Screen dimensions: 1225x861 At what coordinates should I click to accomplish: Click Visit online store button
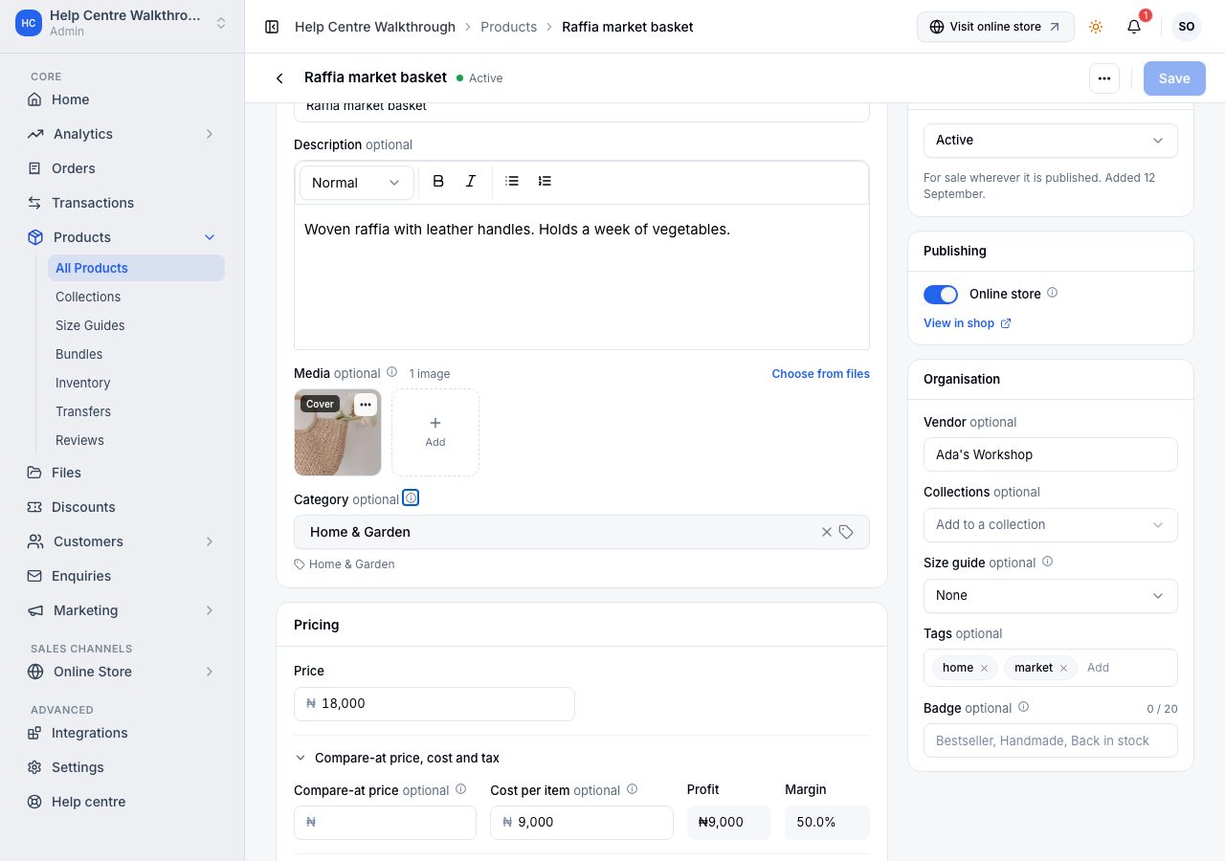point(995,27)
